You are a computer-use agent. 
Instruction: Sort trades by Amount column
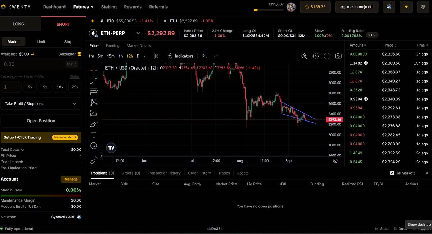[358, 45]
